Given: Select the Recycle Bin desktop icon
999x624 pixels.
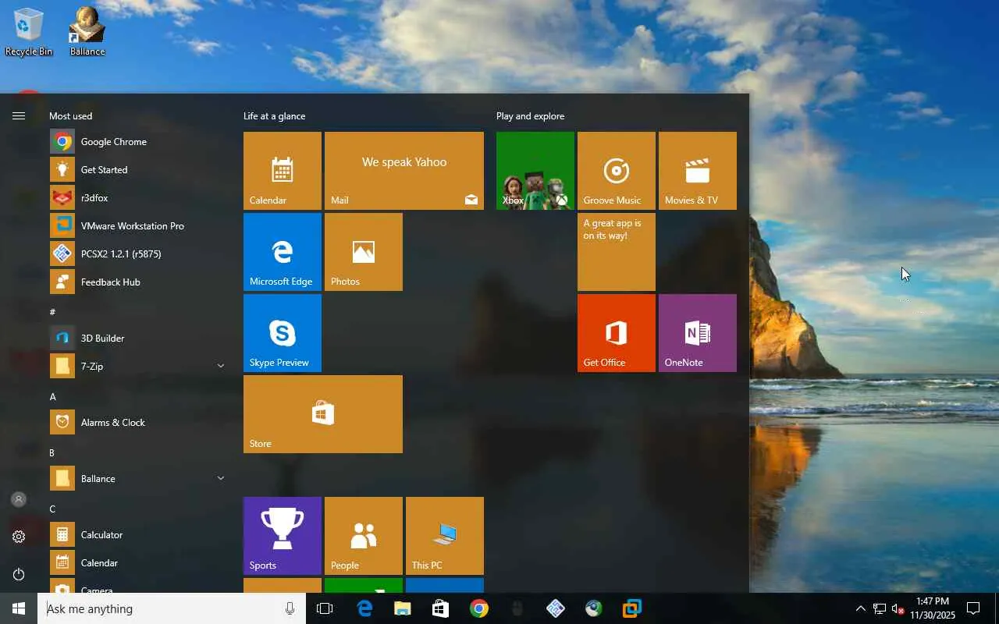Looking at the screenshot, I should [29, 32].
